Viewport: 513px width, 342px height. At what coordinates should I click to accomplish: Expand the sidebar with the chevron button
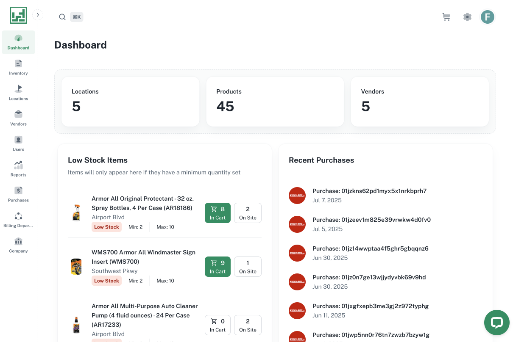point(38,15)
